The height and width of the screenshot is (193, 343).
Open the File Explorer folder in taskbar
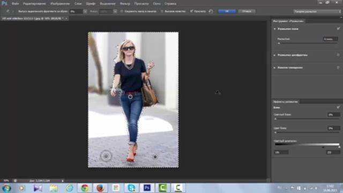click(x=54, y=188)
